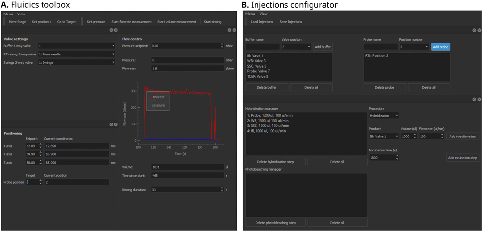Click Delete buffer button
The width and height of the screenshot is (483, 233).
[x=267, y=87]
